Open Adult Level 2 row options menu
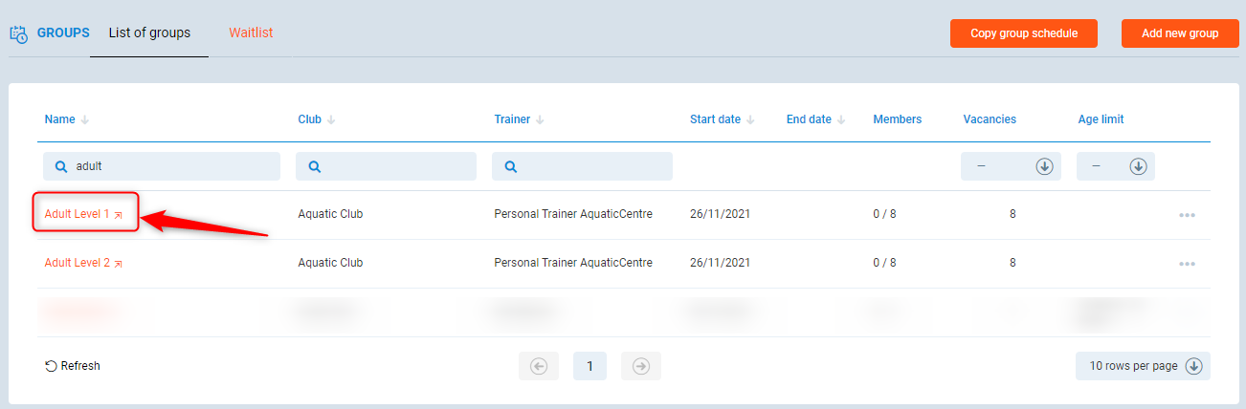 click(1187, 264)
